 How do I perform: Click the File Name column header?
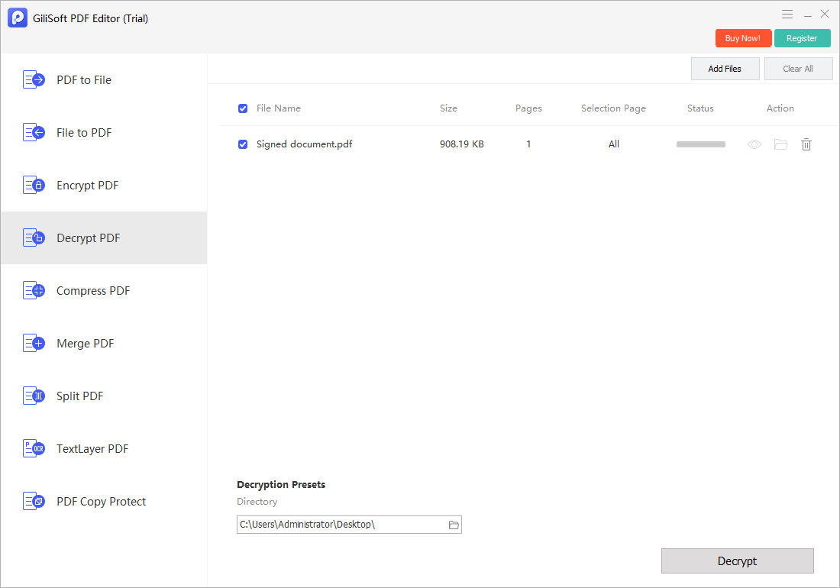click(279, 108)
